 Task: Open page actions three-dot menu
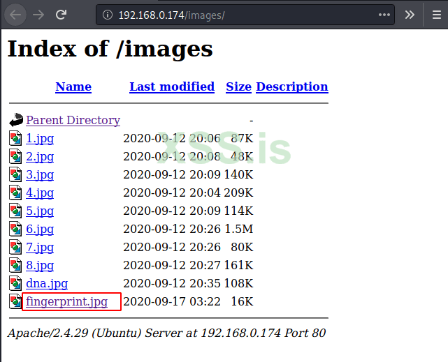click(384, 15)
